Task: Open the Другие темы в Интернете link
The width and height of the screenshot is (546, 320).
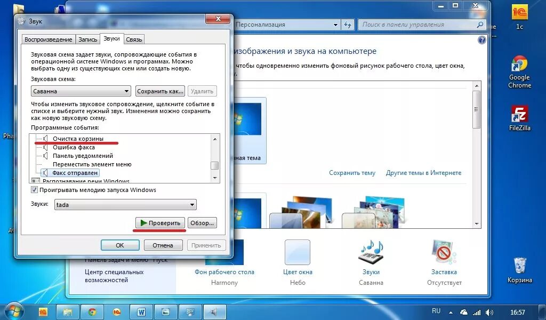Action: (423, 173)
